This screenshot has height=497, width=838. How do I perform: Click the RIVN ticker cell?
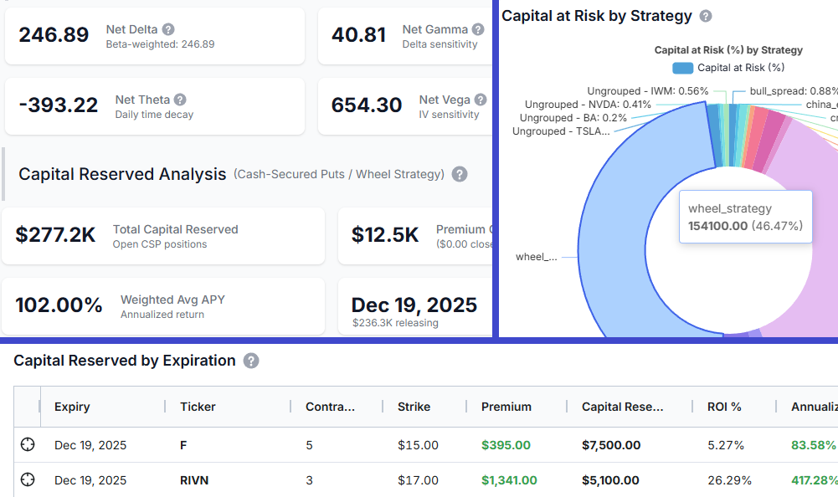tap(196, 480)
